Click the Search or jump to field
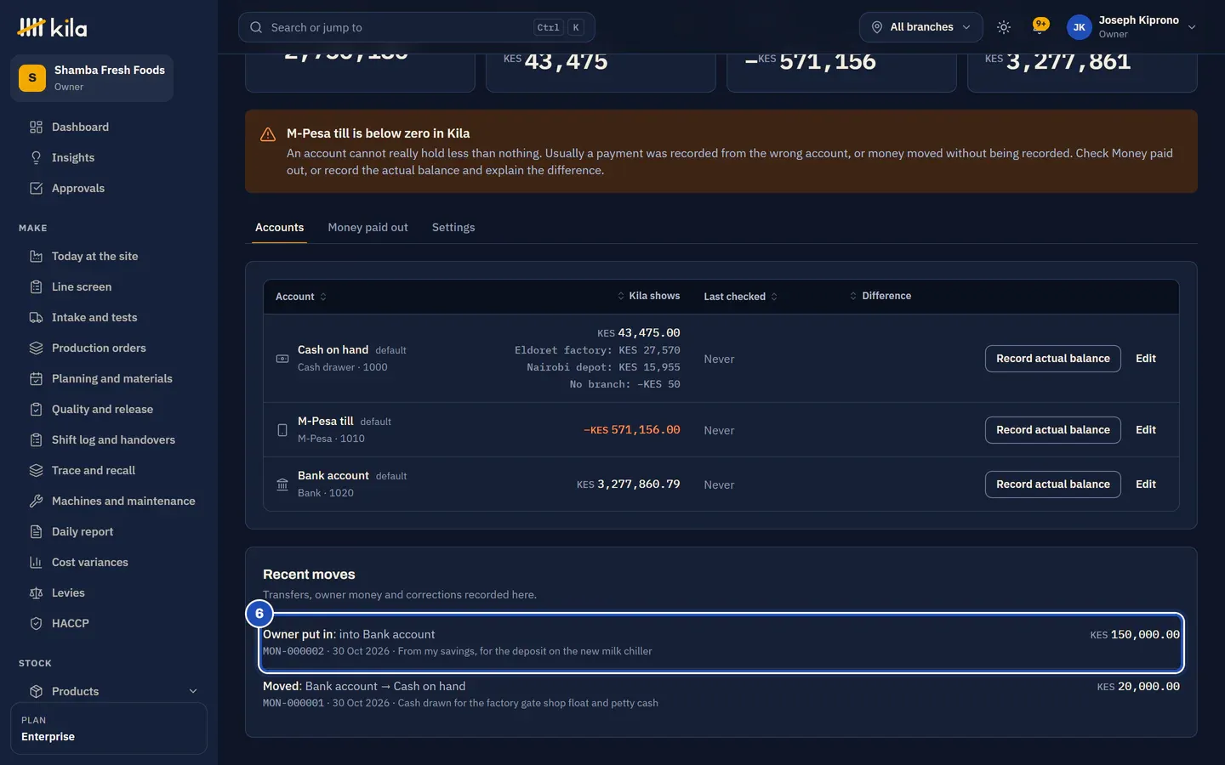 coord(417,27)
